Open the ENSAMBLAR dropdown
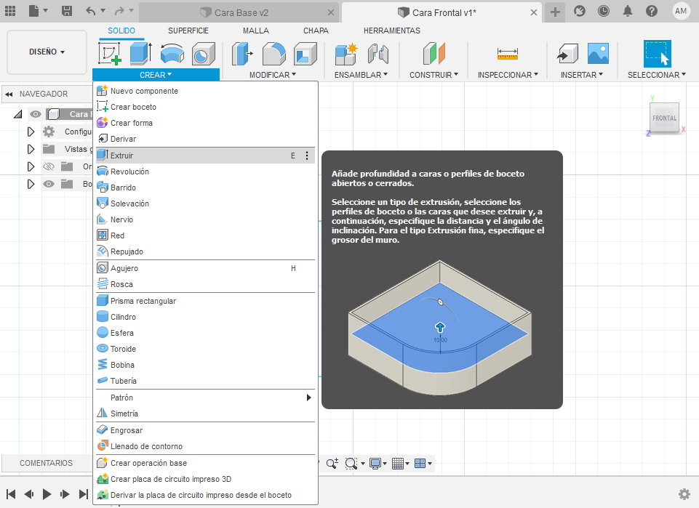699x508 pixels. pyautogui.click(x=361, y=75)
